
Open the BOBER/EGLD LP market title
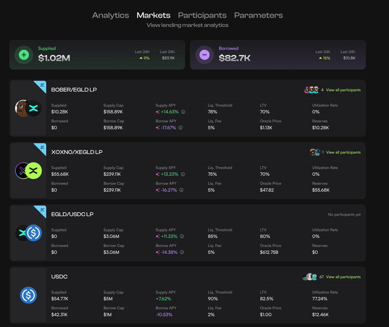(74, 90)
